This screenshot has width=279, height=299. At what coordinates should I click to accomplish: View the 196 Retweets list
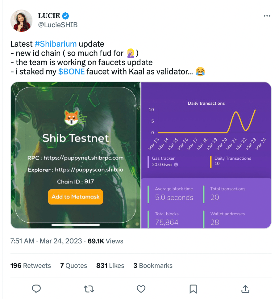tap(31, 266)
